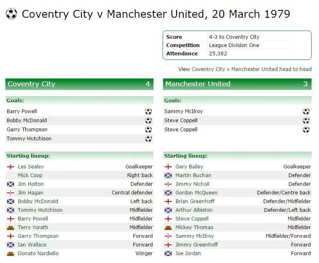Click the Scotland flag beside Jim Holton

pos(11,184)
